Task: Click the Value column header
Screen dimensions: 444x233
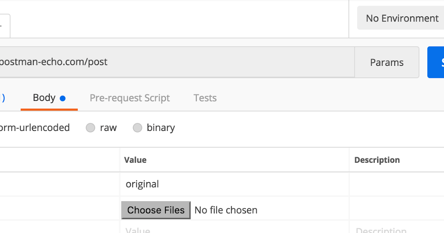Action: click(x=135, y=160)
